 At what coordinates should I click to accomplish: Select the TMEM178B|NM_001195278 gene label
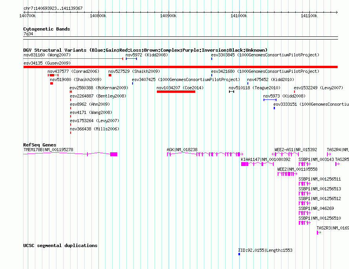click(48, 150)
